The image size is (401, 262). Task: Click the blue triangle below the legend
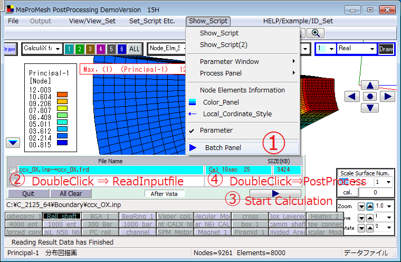[x=13, y=143]
